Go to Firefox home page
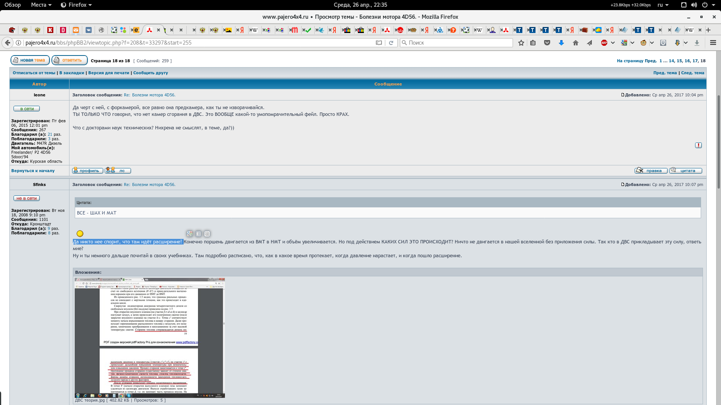The image size is (721, 405). click(575, 43)
